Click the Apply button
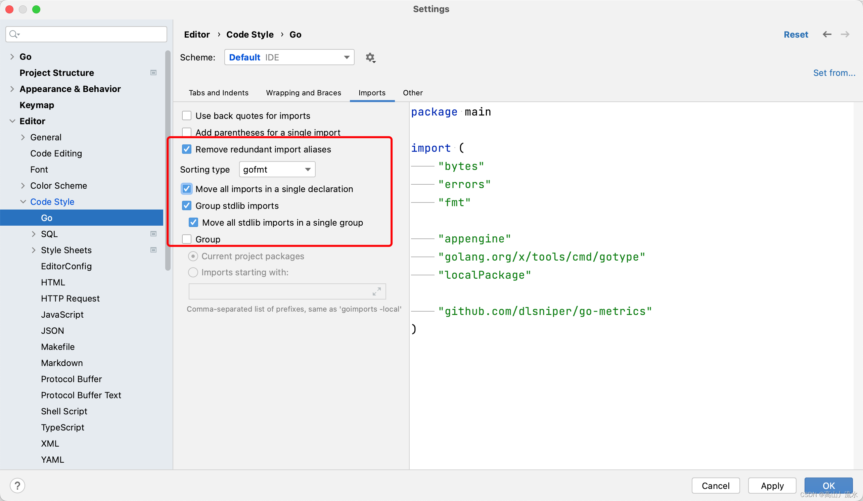 click(x=772, y=486)
